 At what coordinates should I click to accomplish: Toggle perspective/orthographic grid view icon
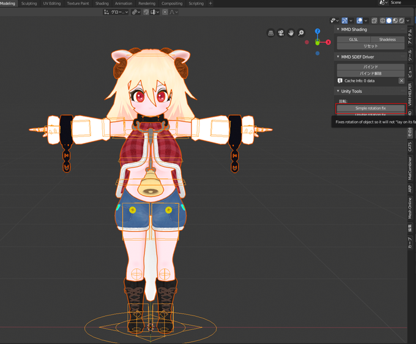[x=270, y=33]
